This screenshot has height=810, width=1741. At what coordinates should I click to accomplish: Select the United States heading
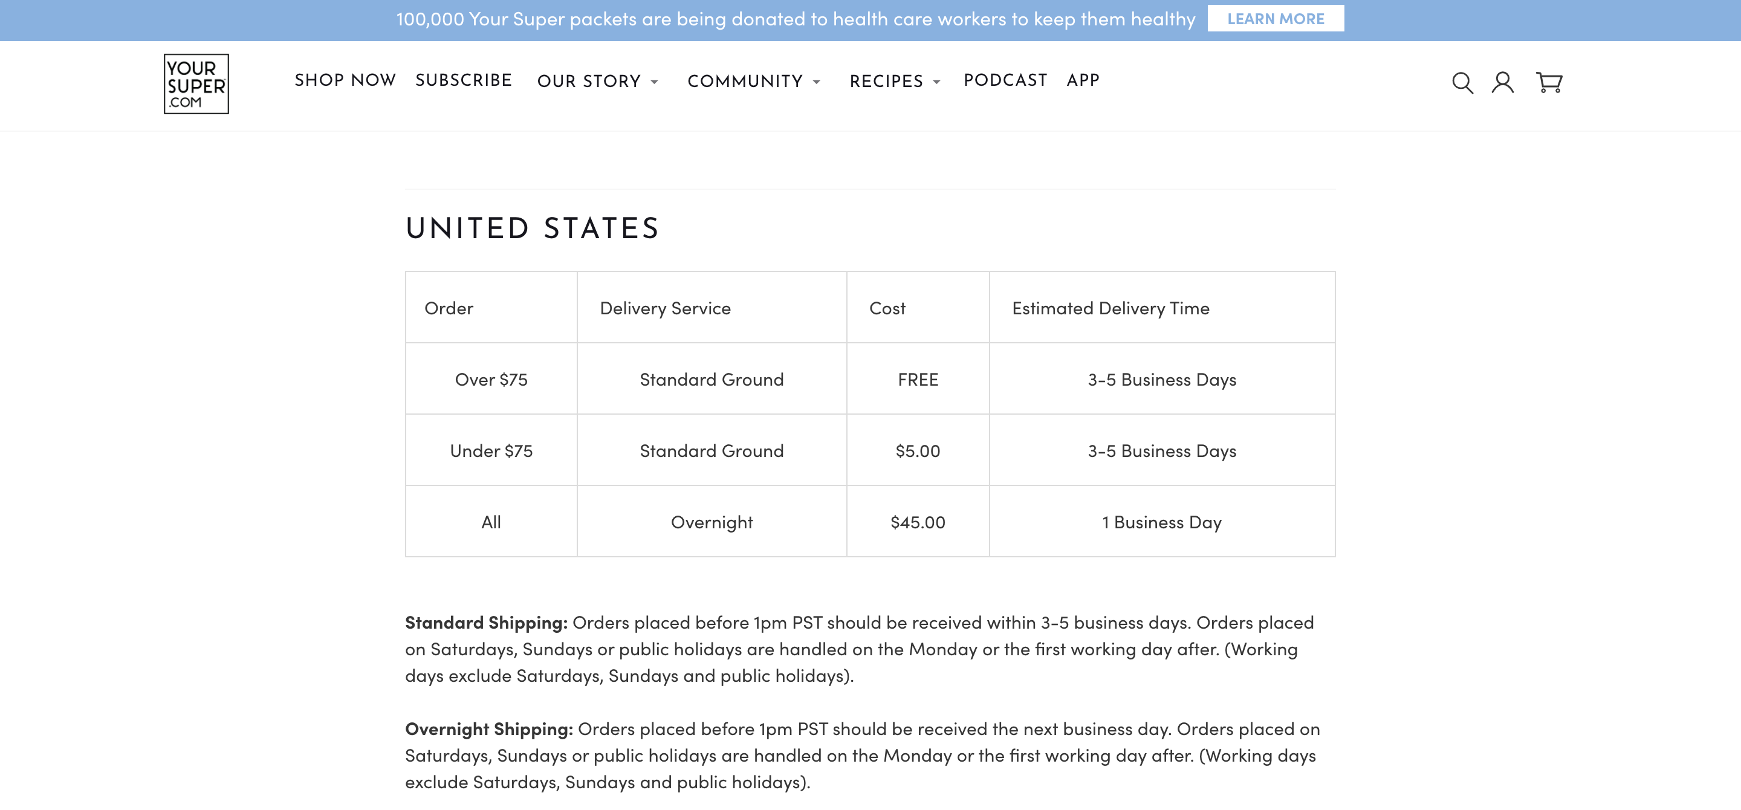pyautogui.click(x=532, y=228)
